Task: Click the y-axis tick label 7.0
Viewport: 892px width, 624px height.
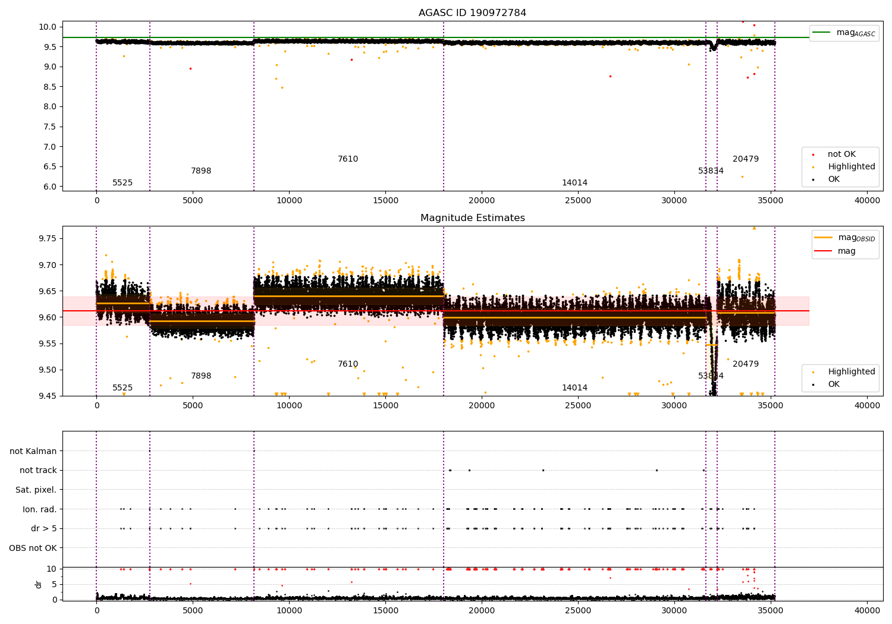Action: 50,147
